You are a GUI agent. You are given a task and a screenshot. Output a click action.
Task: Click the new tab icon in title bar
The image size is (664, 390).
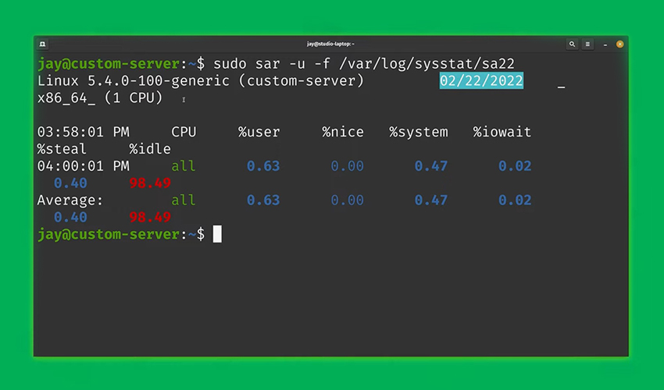[x=41, y=44]
